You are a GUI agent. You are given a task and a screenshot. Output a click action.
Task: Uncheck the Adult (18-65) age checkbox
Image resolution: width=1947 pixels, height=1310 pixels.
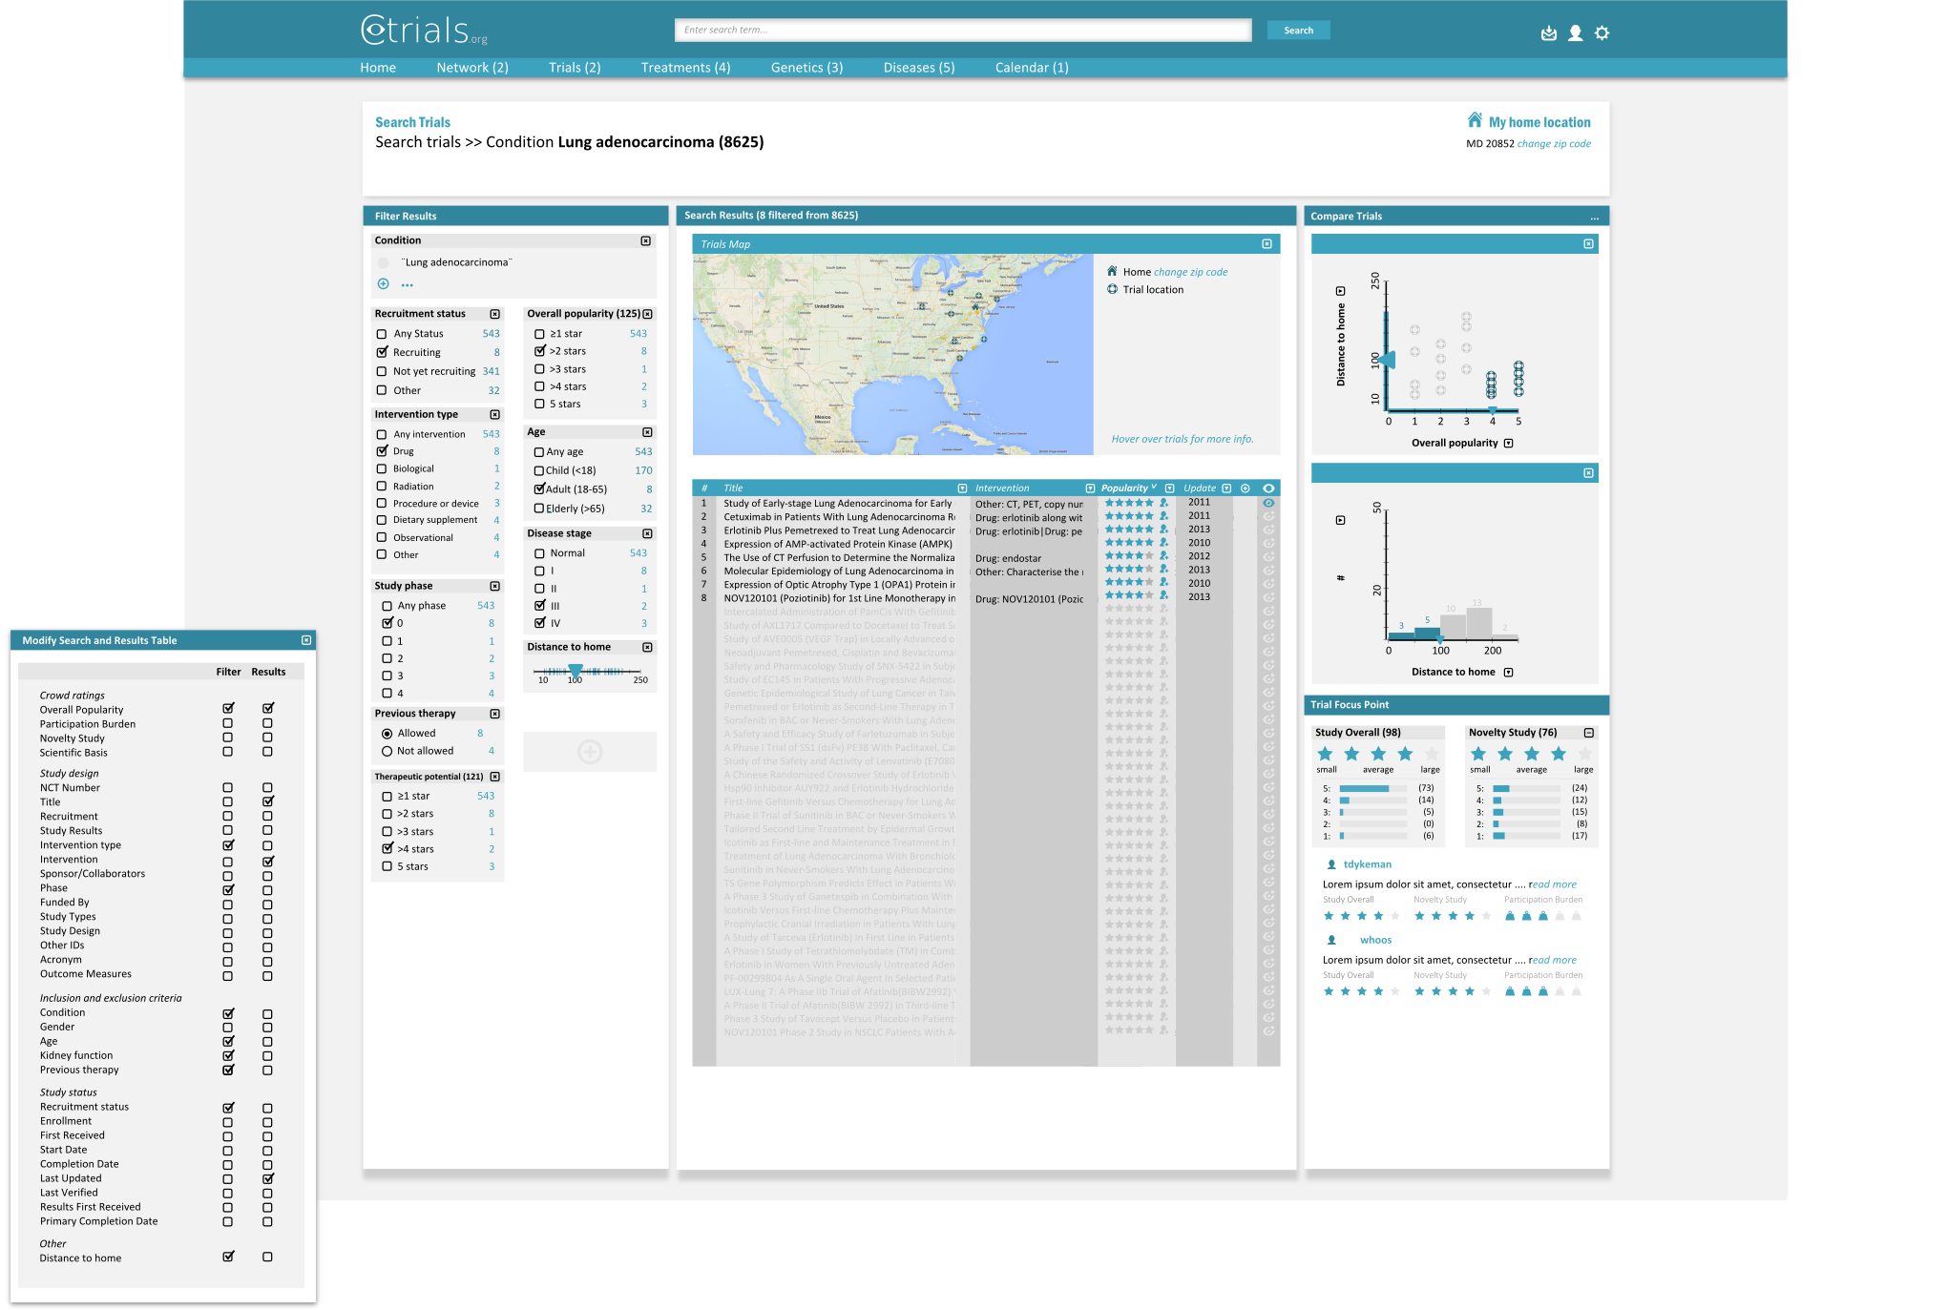click(539, 489)
